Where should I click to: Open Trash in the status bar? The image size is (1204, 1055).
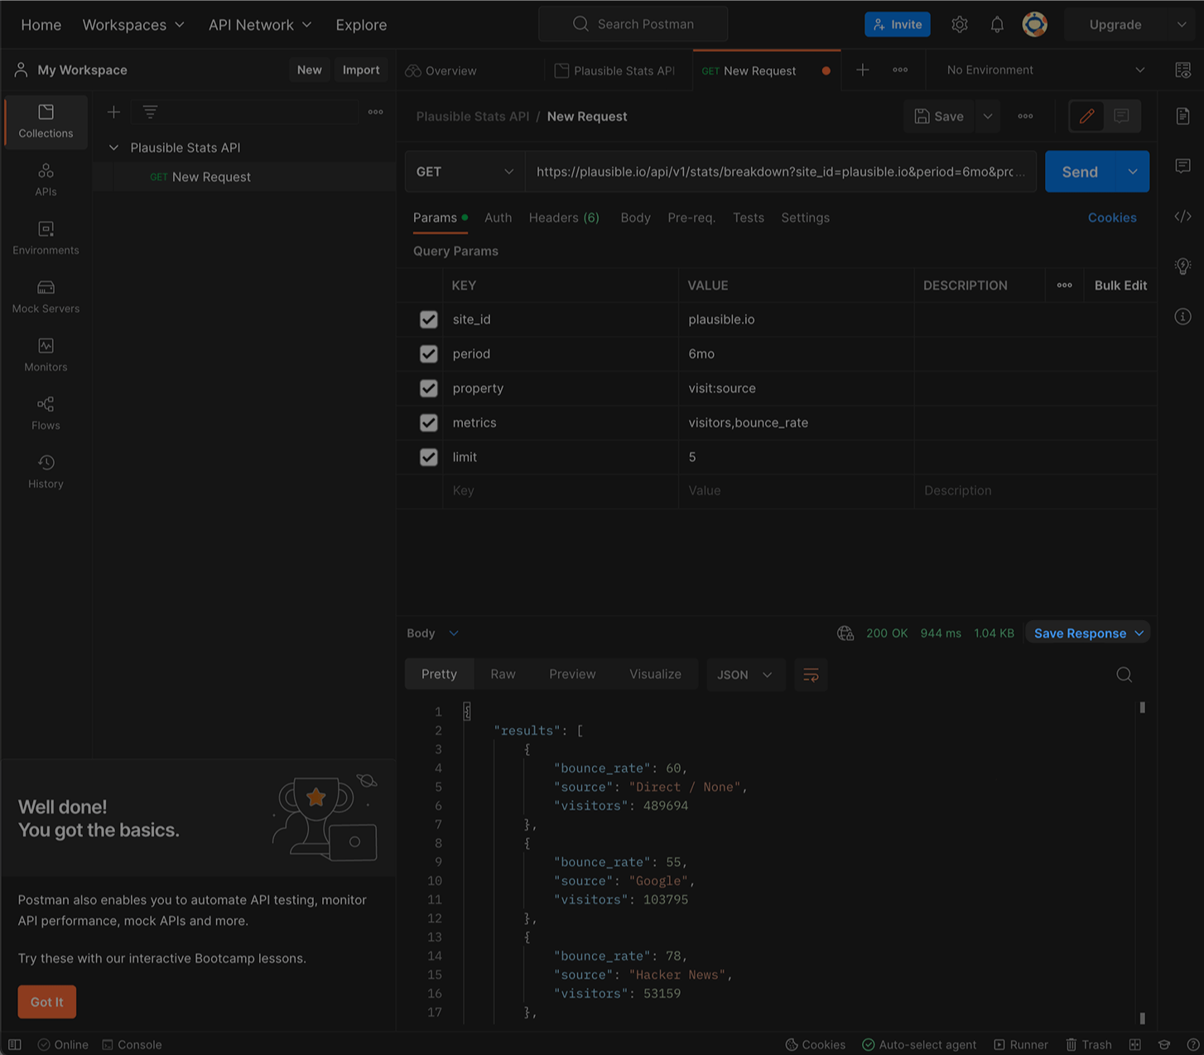(1089, 1044)
